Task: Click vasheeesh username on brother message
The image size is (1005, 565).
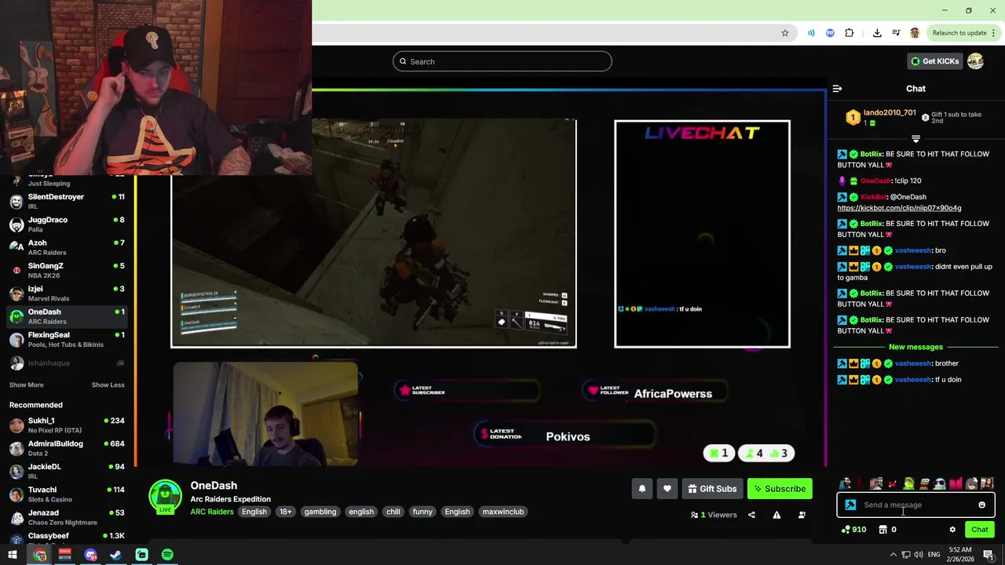Action: (913, 363)
